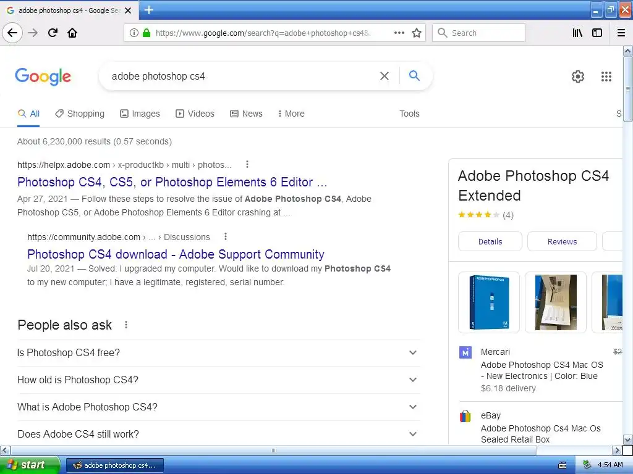633x474 pixels.
Task: Open "Photoshop CS4 download - Adobe Support Community" link
Action: (176, 254)
